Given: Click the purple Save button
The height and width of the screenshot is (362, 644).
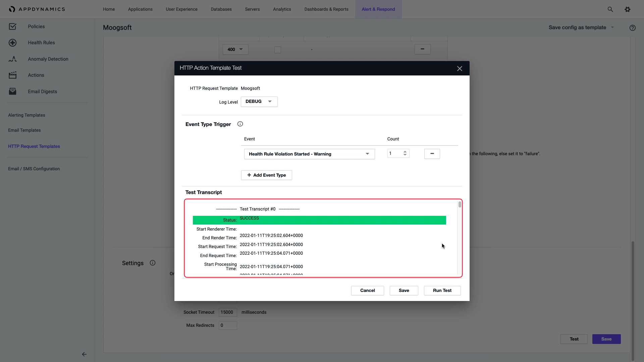Looking at the screenshot, I should (x=606, y=339).
